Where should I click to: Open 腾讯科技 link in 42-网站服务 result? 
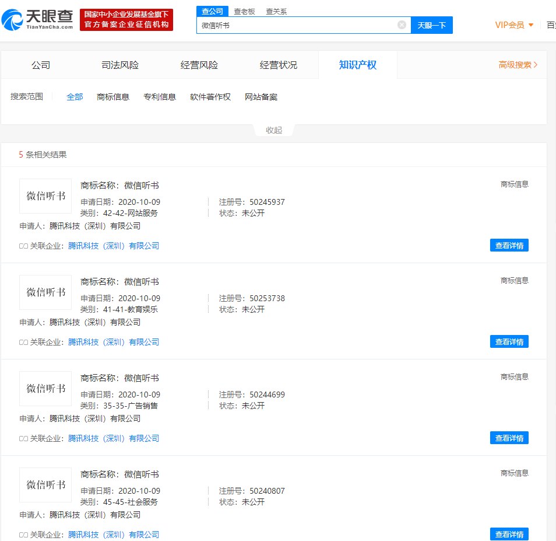coord(114,246)
